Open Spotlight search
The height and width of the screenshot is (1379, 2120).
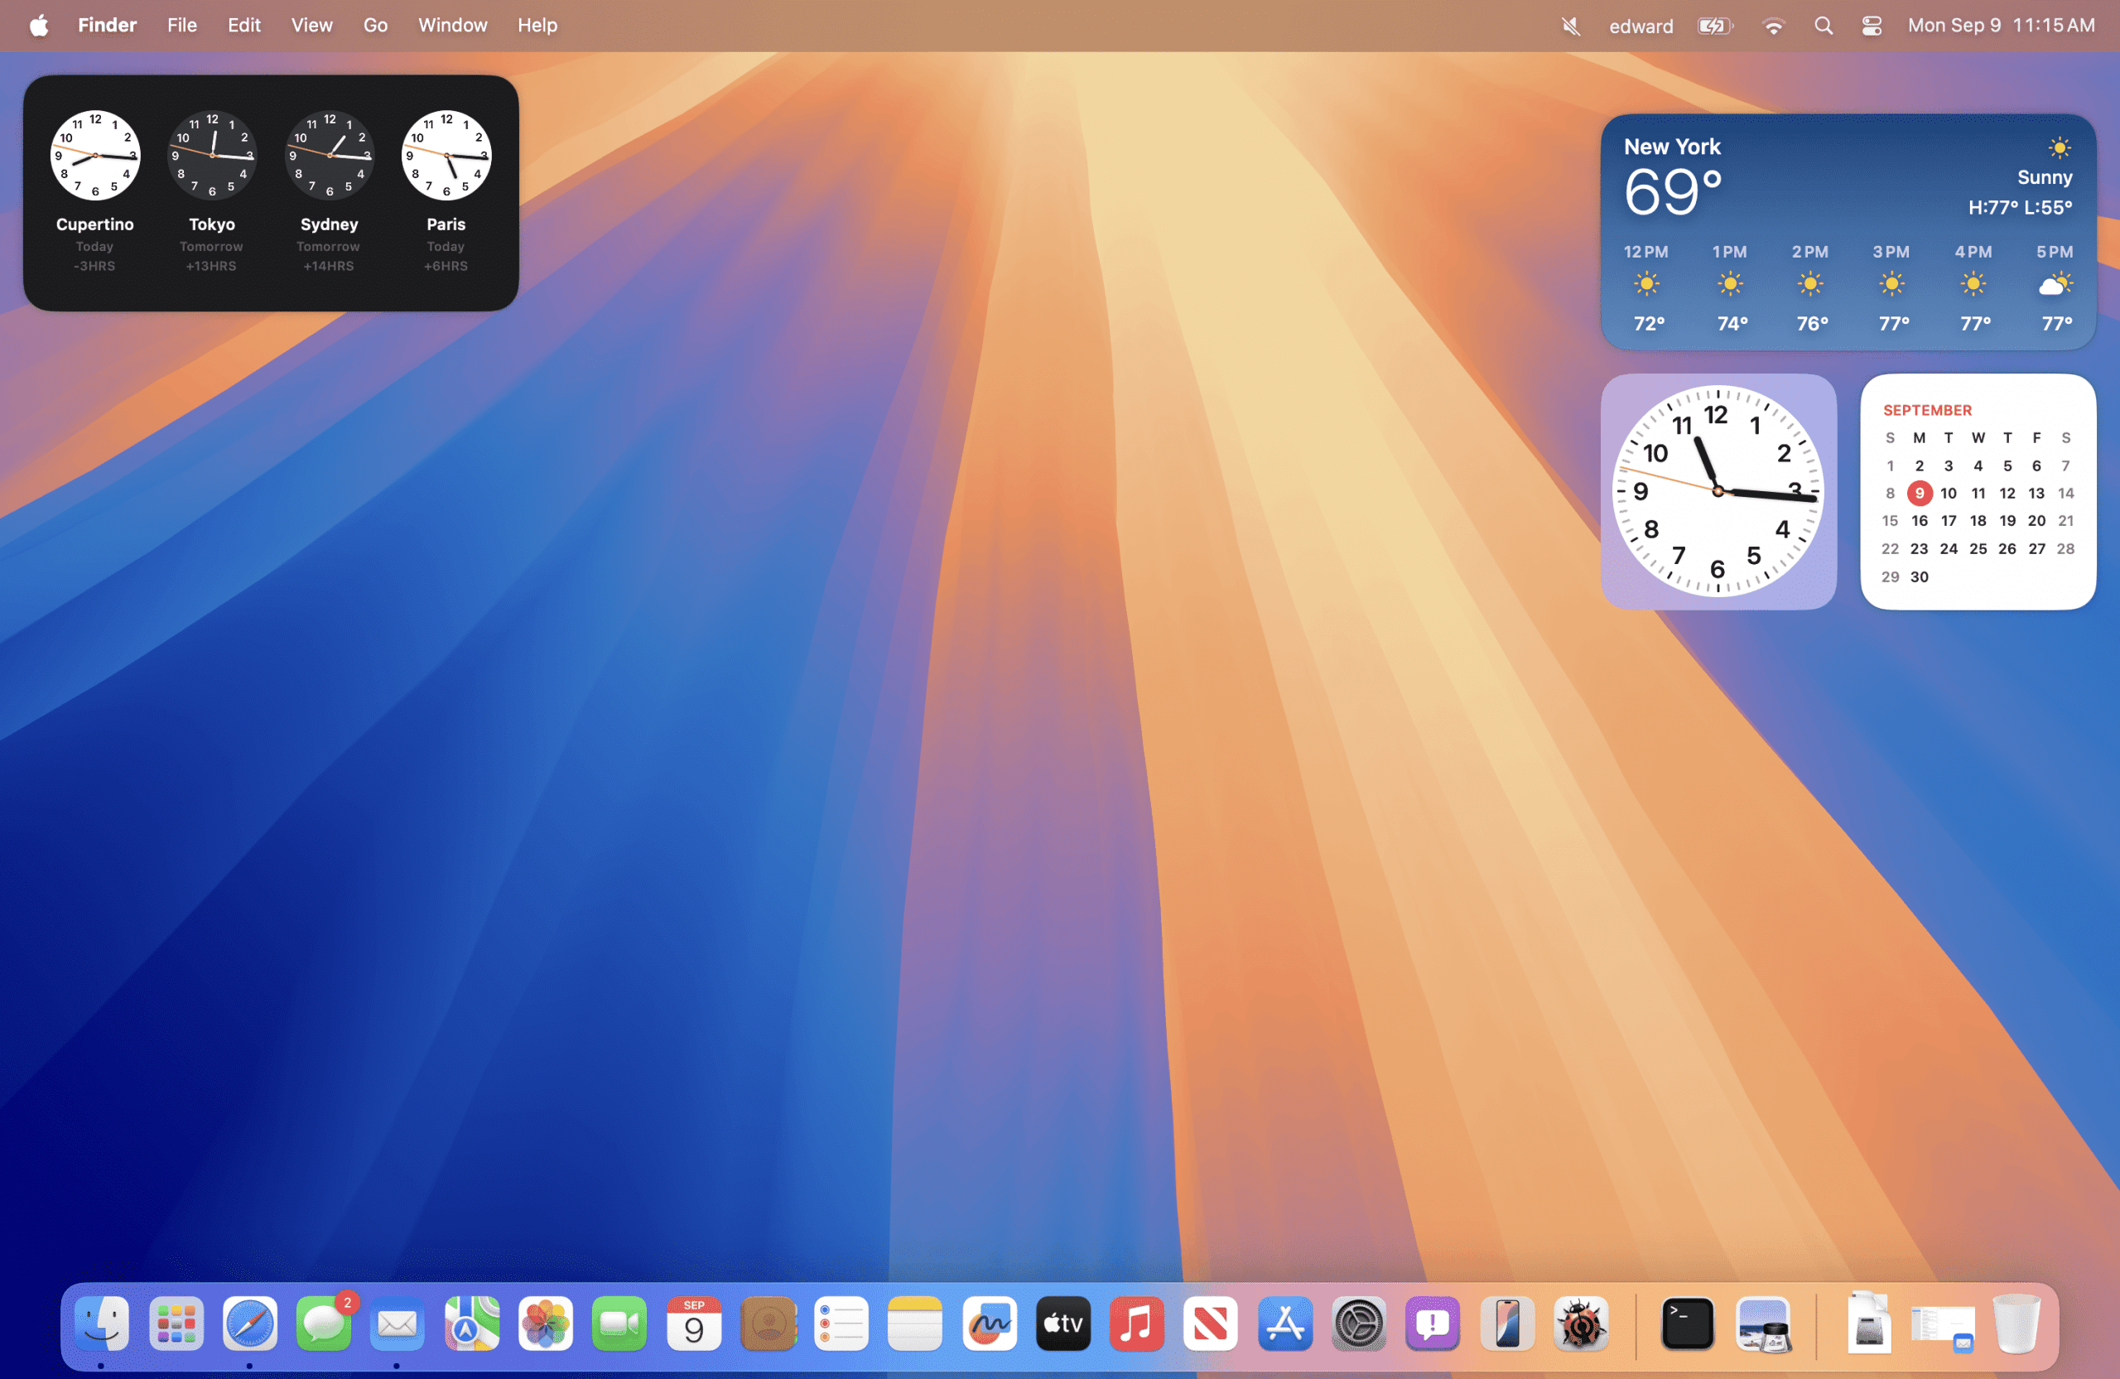click(x=1823, y=26)
